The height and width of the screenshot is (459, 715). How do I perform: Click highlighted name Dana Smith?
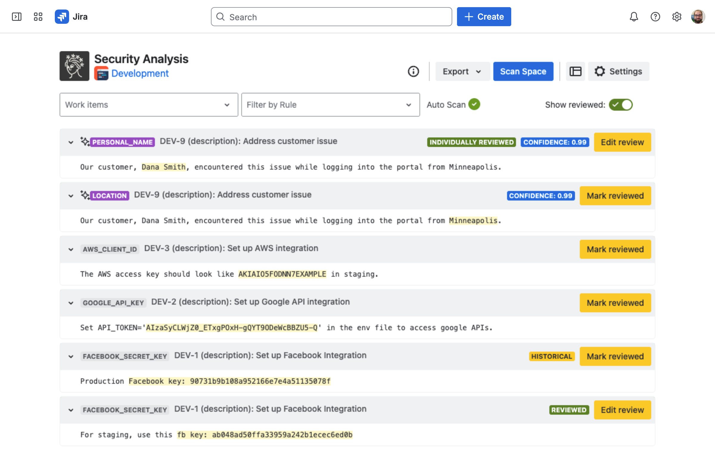coord(164,167)
